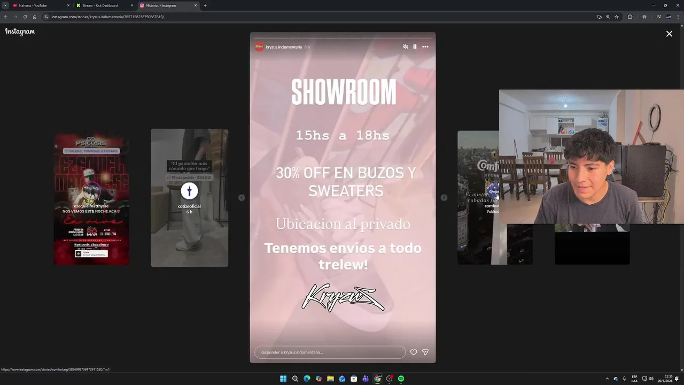The image size is (684, 385).
Task: Close the Nahuess - YouTube tab
Action: [68, 5]
